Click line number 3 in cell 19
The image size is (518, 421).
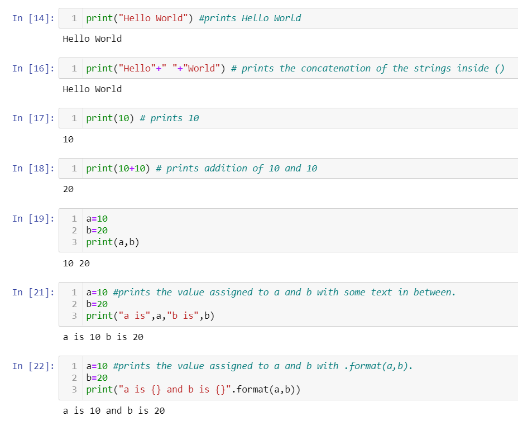74,242
